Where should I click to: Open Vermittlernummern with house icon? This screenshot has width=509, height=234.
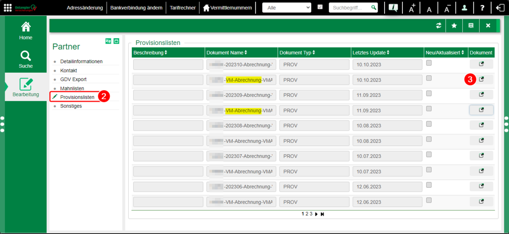pos(227,7)
